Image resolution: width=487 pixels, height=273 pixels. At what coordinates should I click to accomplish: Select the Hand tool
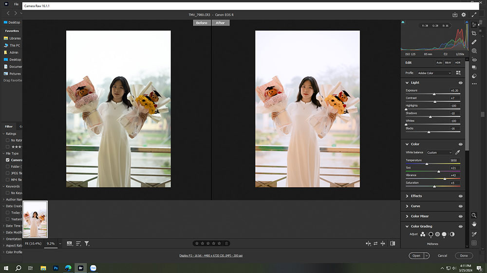(x=474, y=224)
